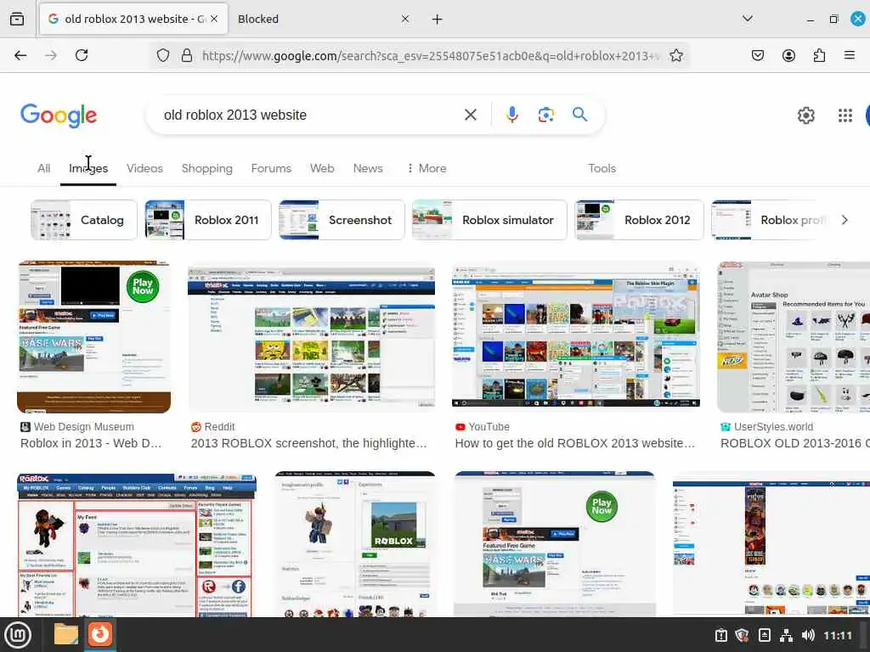Switch to Forums results
The width and height of the screenshot is (870, 652).
coord(271,168)
